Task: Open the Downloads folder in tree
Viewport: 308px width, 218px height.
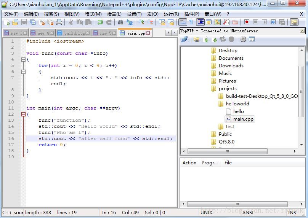Action: click(x=231, y=66)
